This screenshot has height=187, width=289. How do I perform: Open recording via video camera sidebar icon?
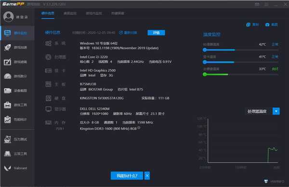pos(8,91)
